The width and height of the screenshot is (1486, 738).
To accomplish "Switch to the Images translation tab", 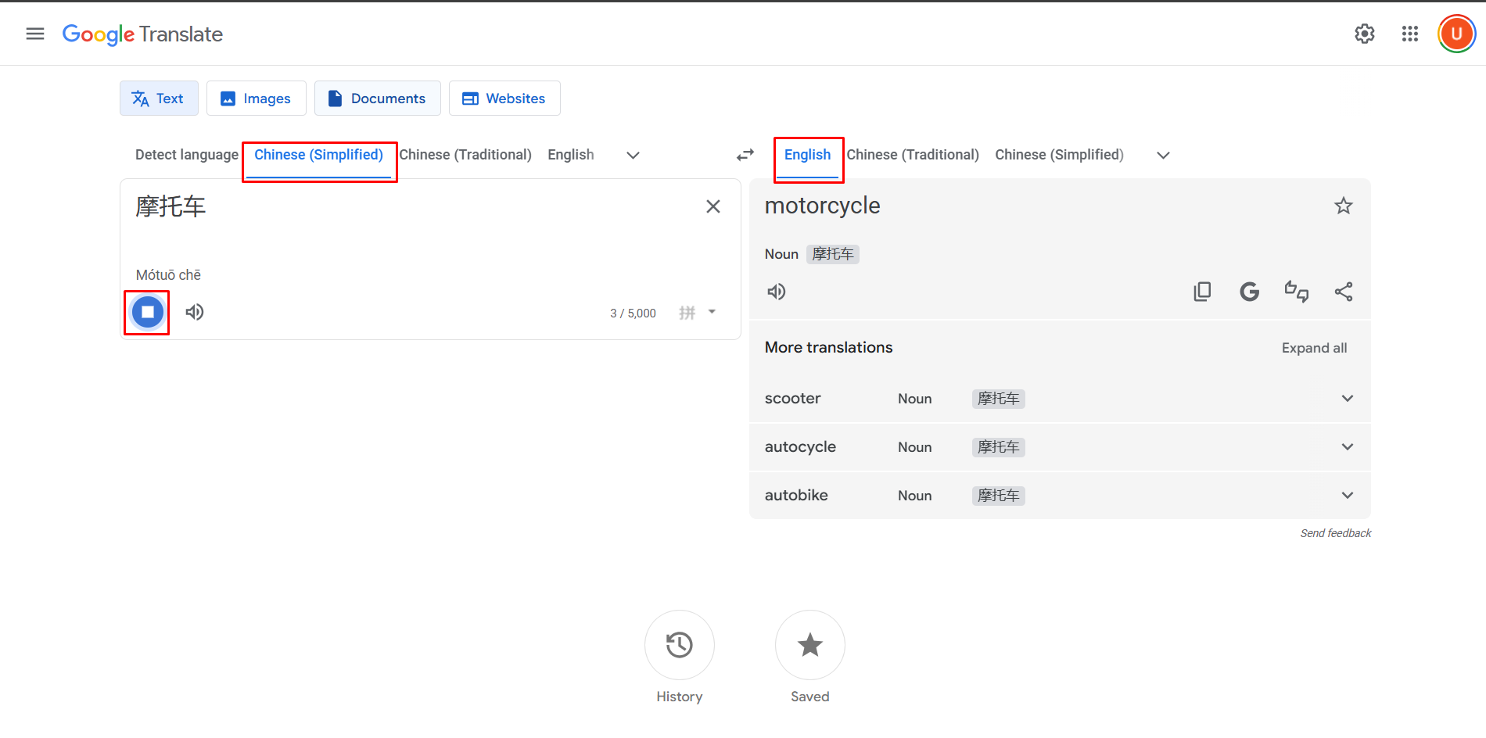I will [256, 98].
